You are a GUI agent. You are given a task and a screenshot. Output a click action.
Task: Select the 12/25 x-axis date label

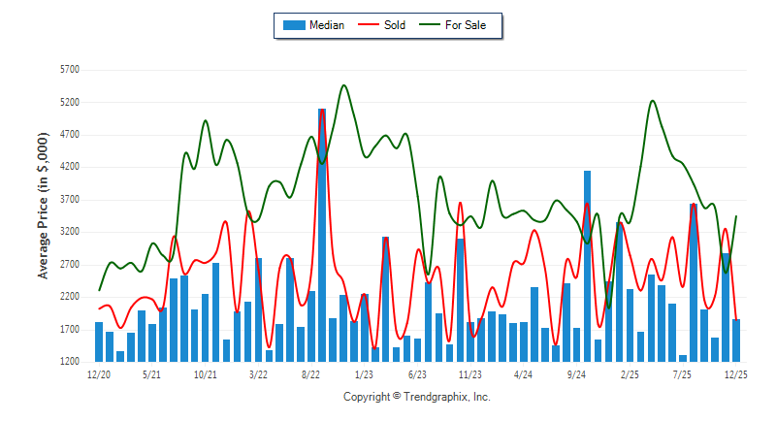736,373
